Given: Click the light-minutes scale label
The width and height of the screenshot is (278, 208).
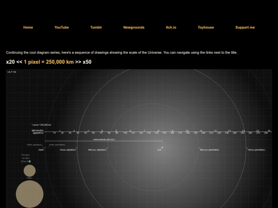Looking at the screenshot, I should [38, 130].
